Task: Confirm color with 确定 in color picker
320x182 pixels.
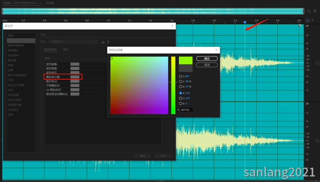Action: coord(207,59)
